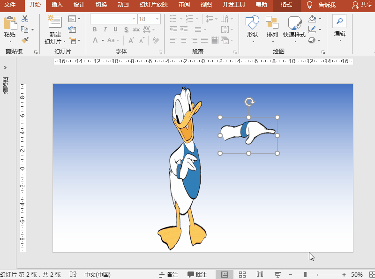The height and width of the screenshot is (279, 375).
Task: Click Increase Font Size icon
Action: pyautogui.click(x=132, y=40)
